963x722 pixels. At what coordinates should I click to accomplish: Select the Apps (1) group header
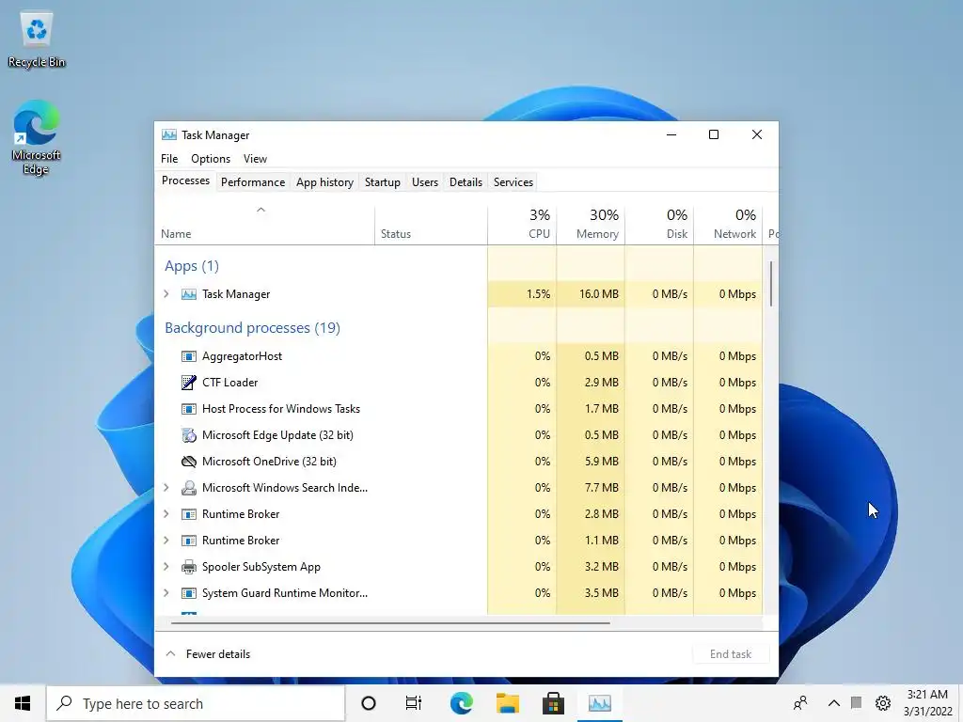(x=192, y=266)
